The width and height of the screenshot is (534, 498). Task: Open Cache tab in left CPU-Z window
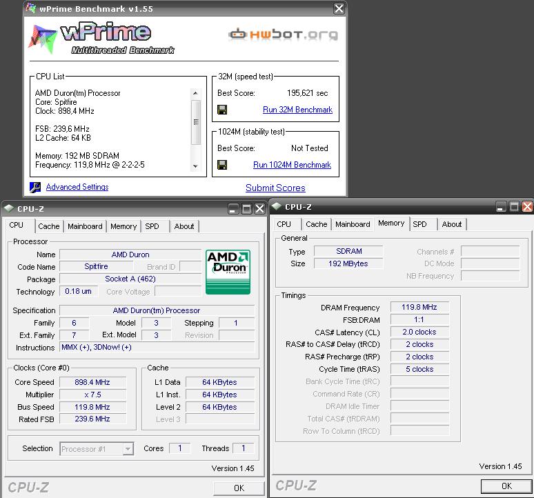click(49, 226)
